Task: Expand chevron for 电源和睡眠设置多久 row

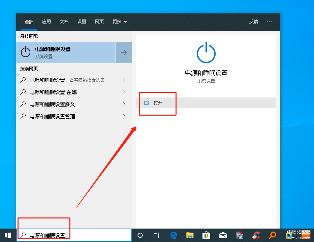Action: 124,104
